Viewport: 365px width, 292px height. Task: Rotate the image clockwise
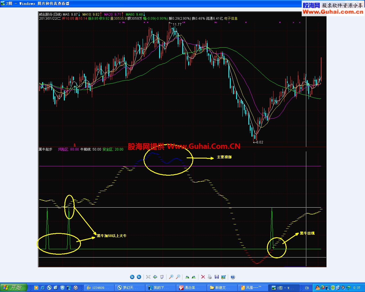coord(187,277)
